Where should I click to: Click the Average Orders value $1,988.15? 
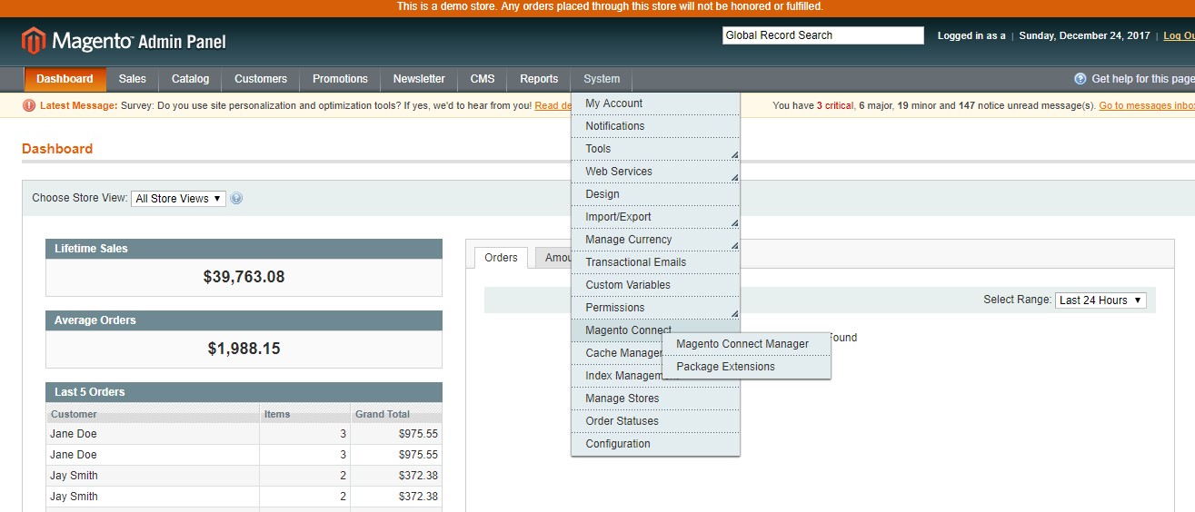[244, 349]
